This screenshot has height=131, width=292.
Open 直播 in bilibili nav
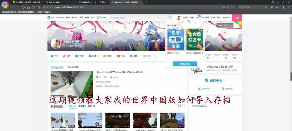(x=68, y=17)
